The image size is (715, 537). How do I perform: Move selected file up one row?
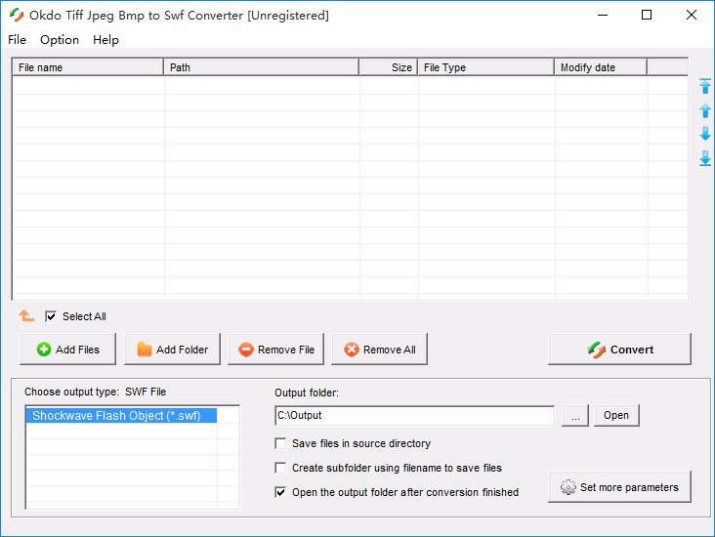click(705, 110)
